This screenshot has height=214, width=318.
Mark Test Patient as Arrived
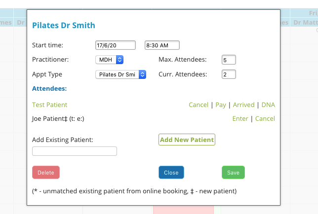pos(243,105)
